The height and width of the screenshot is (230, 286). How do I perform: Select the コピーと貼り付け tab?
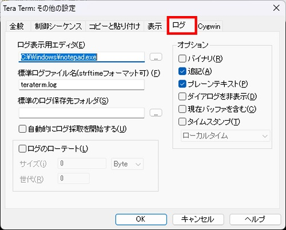click(114, 26)
